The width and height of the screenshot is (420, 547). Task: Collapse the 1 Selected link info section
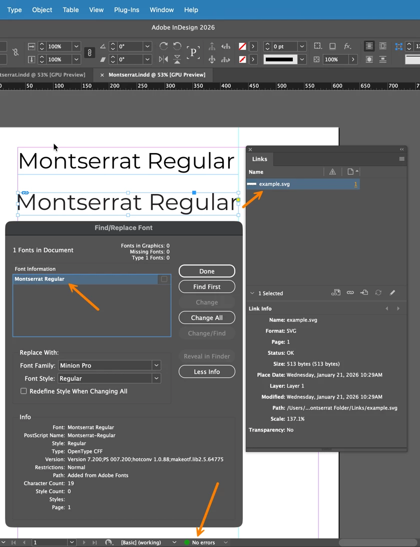click(x=252, y=293)
